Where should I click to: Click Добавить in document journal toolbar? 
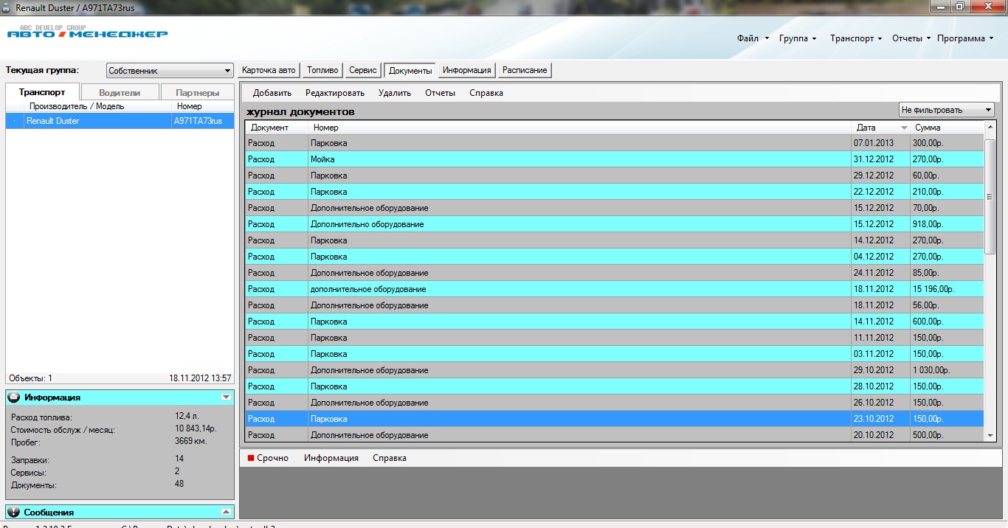click(272, 93)
